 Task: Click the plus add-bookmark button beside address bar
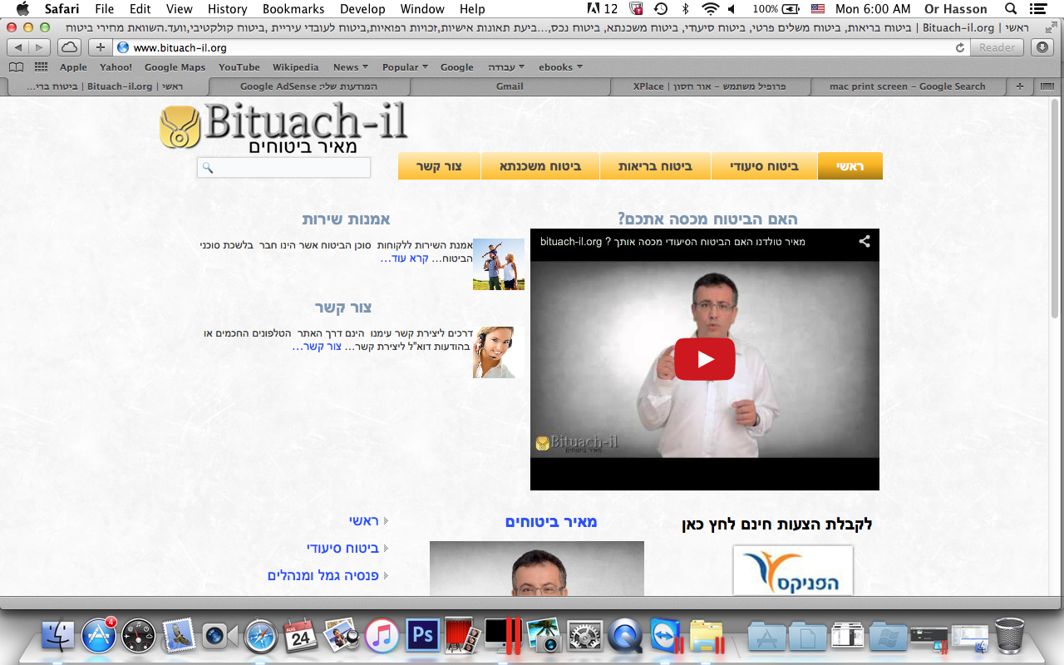click(x=100, y=47)
